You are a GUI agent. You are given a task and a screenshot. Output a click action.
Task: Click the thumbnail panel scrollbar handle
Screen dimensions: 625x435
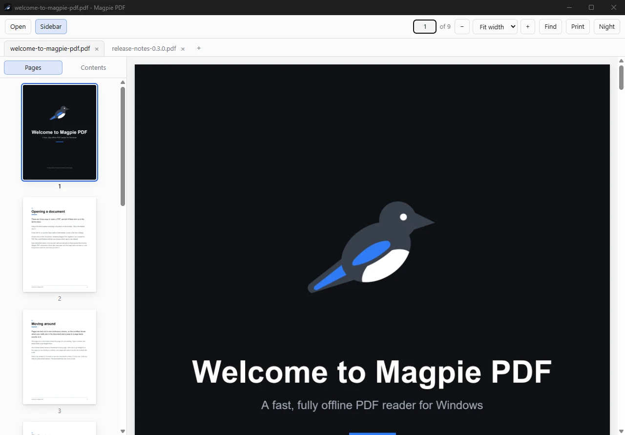[x=123, y=146]
